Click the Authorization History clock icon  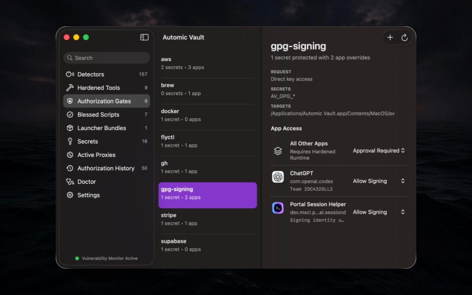pyautogui.click(x=70, y=168)
